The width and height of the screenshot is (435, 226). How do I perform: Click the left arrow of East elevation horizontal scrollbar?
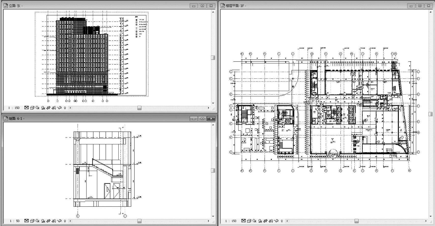71,108
